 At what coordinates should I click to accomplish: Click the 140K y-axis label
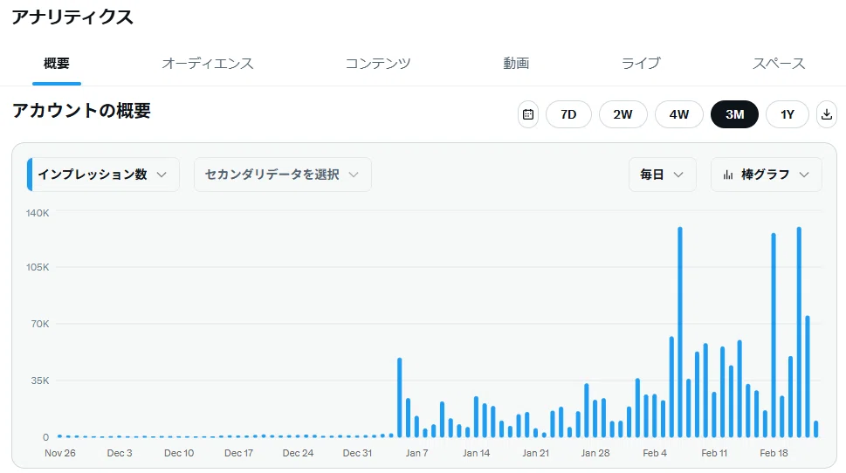[x=38, y=213]
